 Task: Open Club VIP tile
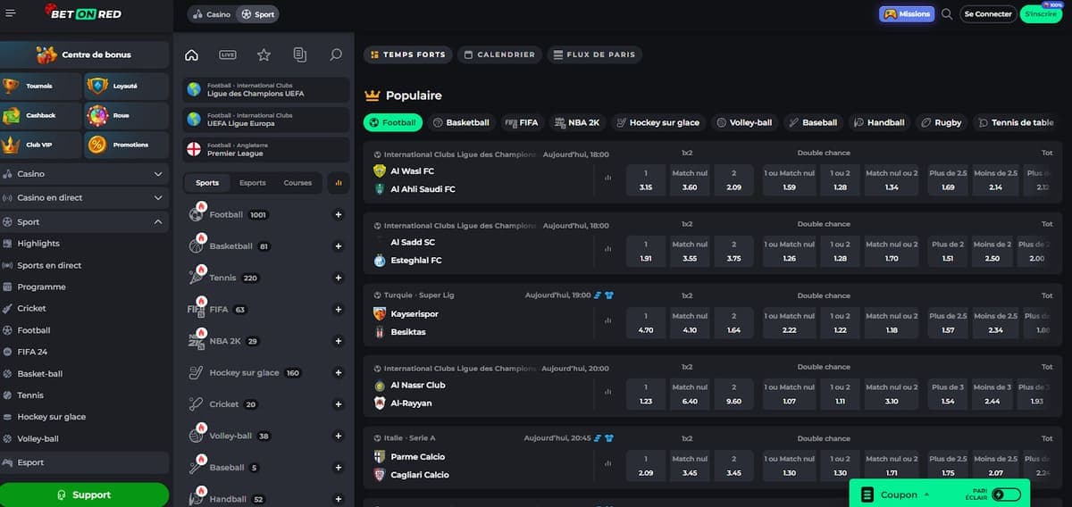39,145
